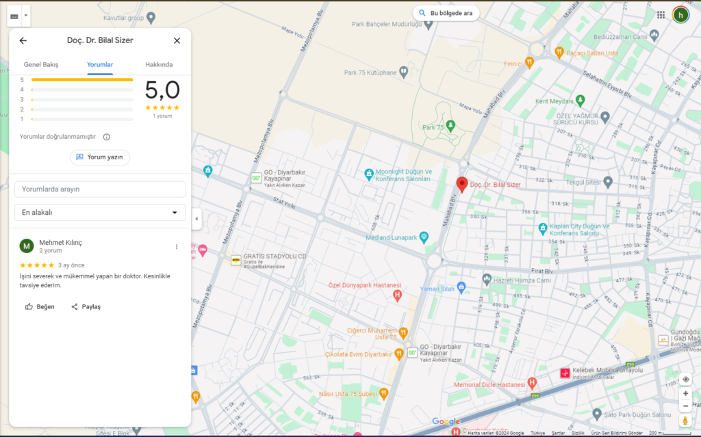The width and height of the screenshot is (701, 437).
Task: Open the keyboard input tools icon
Action: pos(14,16)
